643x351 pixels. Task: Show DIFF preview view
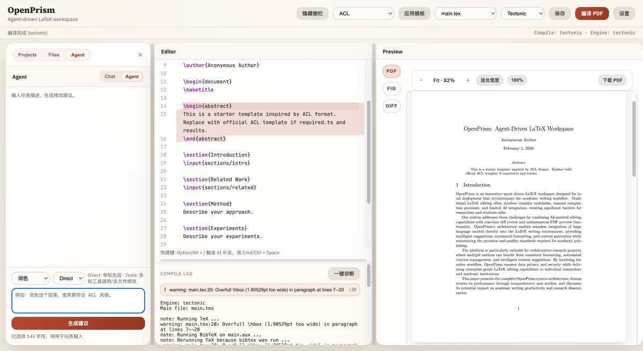pyautogui.click(x=392, y=106)
